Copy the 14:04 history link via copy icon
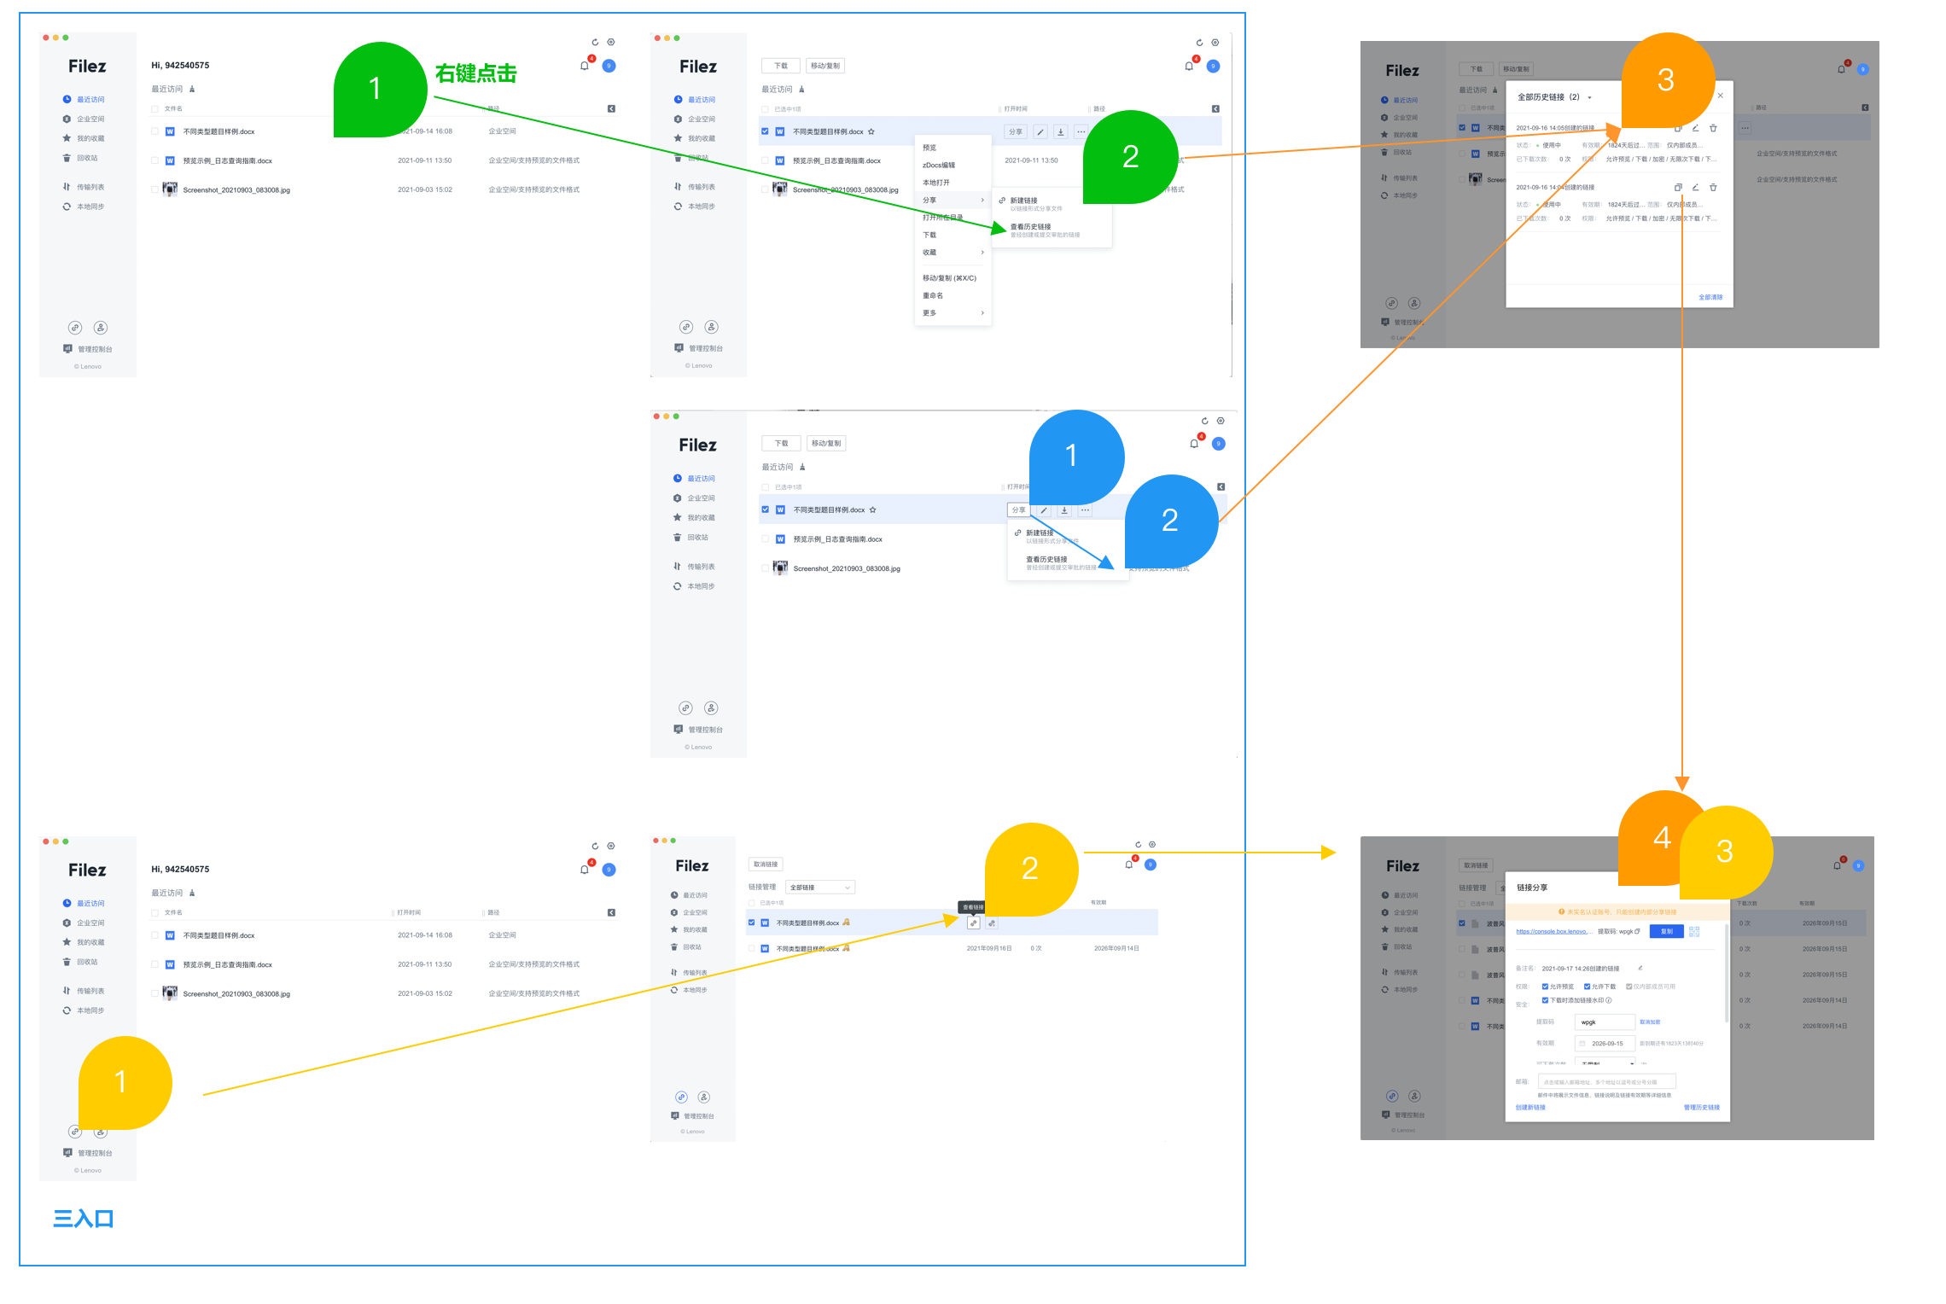This screenshot has width=1946, height=1304. click(1678, 188)
